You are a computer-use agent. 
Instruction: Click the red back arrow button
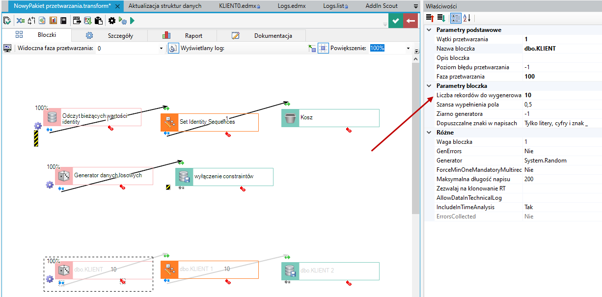pos(410,21)
